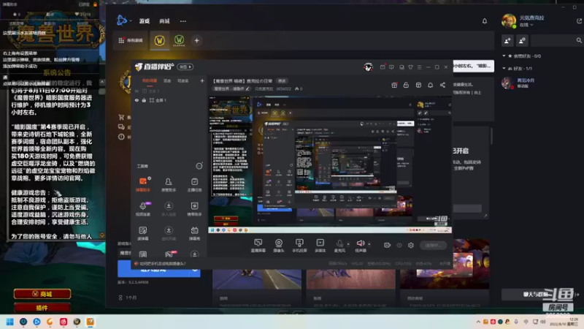This screenshot has width=584, height=329.
Task: Edit stream category with pencil icon
Action: coord(247,88)
